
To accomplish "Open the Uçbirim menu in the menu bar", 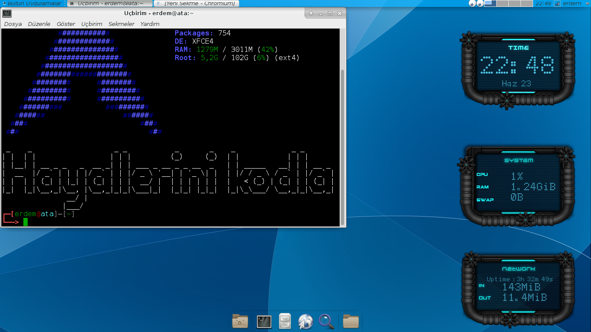I will [92, 24].
